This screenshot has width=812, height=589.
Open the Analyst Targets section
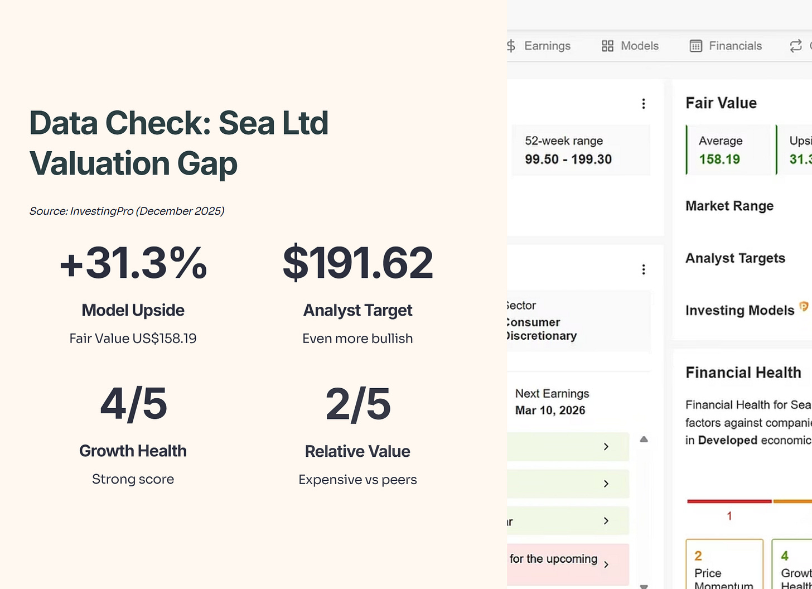(735, 258)
